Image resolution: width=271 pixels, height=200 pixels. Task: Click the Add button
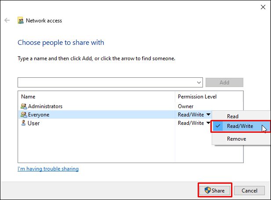pyautogui.click(x=224, y=82)
